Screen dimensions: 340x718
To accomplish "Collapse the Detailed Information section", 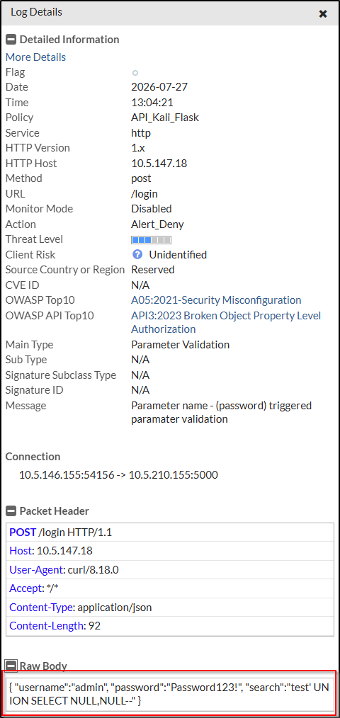I will [x=10, y=40].
